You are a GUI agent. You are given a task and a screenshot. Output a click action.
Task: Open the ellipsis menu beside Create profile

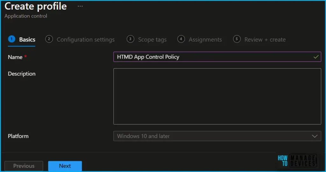(80, 6)
